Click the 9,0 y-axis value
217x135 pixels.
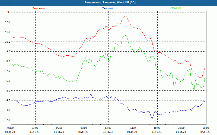tap(8, 51)
